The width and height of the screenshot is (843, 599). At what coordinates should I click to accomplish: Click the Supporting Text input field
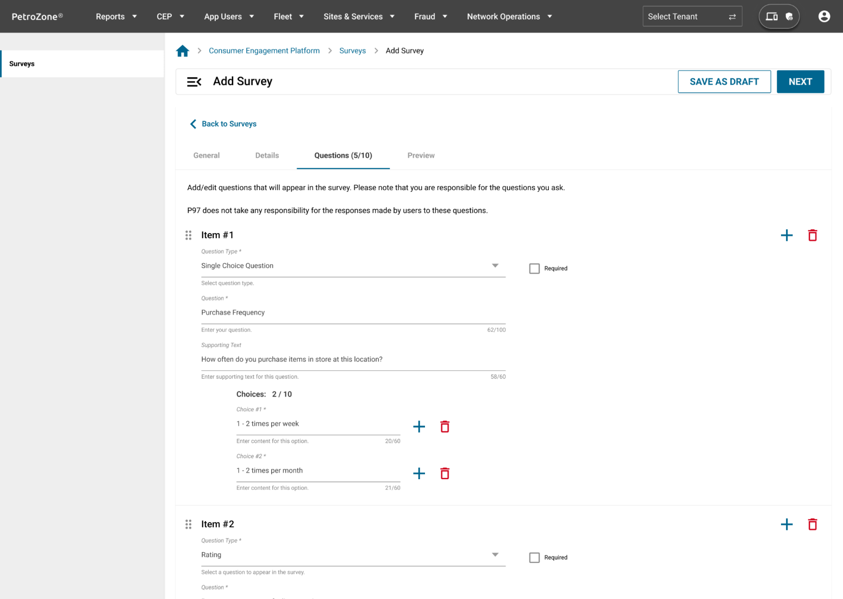[353, 359]
